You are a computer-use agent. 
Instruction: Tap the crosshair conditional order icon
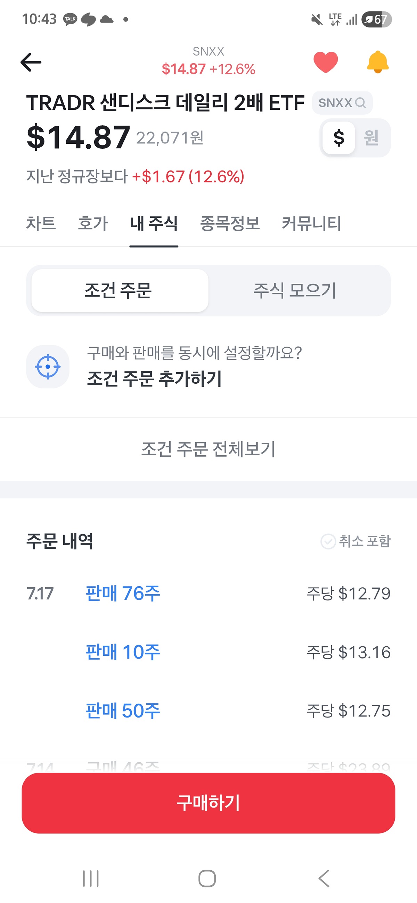coord(48,367)
